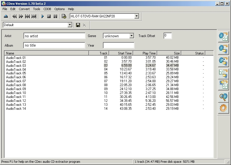Screen dimensions: 231x165
Task: Select AudioTrack 04 row
Action: [x=109, y=69]
